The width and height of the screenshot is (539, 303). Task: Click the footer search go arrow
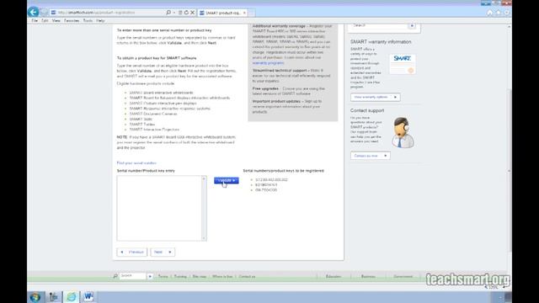(x=150, y=276)
